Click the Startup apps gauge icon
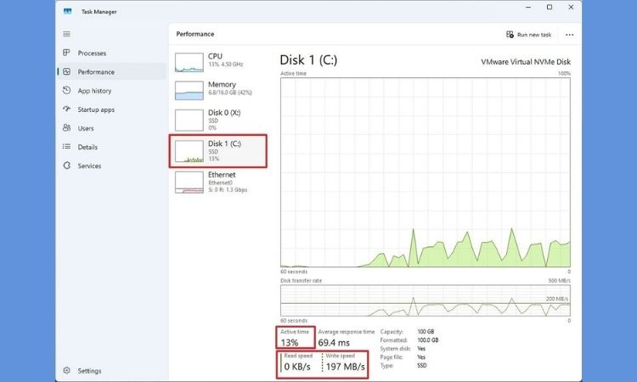637x382 pixels. pos(66,109)
